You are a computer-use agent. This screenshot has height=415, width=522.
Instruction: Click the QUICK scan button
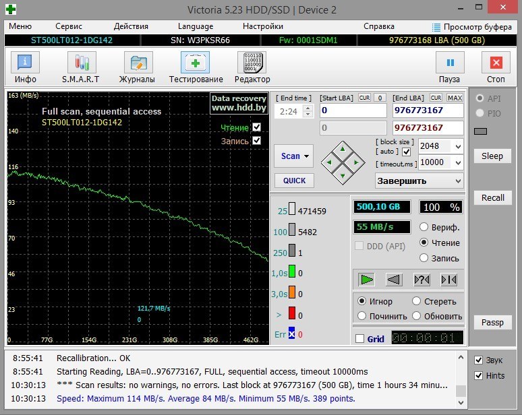(293, 181)
